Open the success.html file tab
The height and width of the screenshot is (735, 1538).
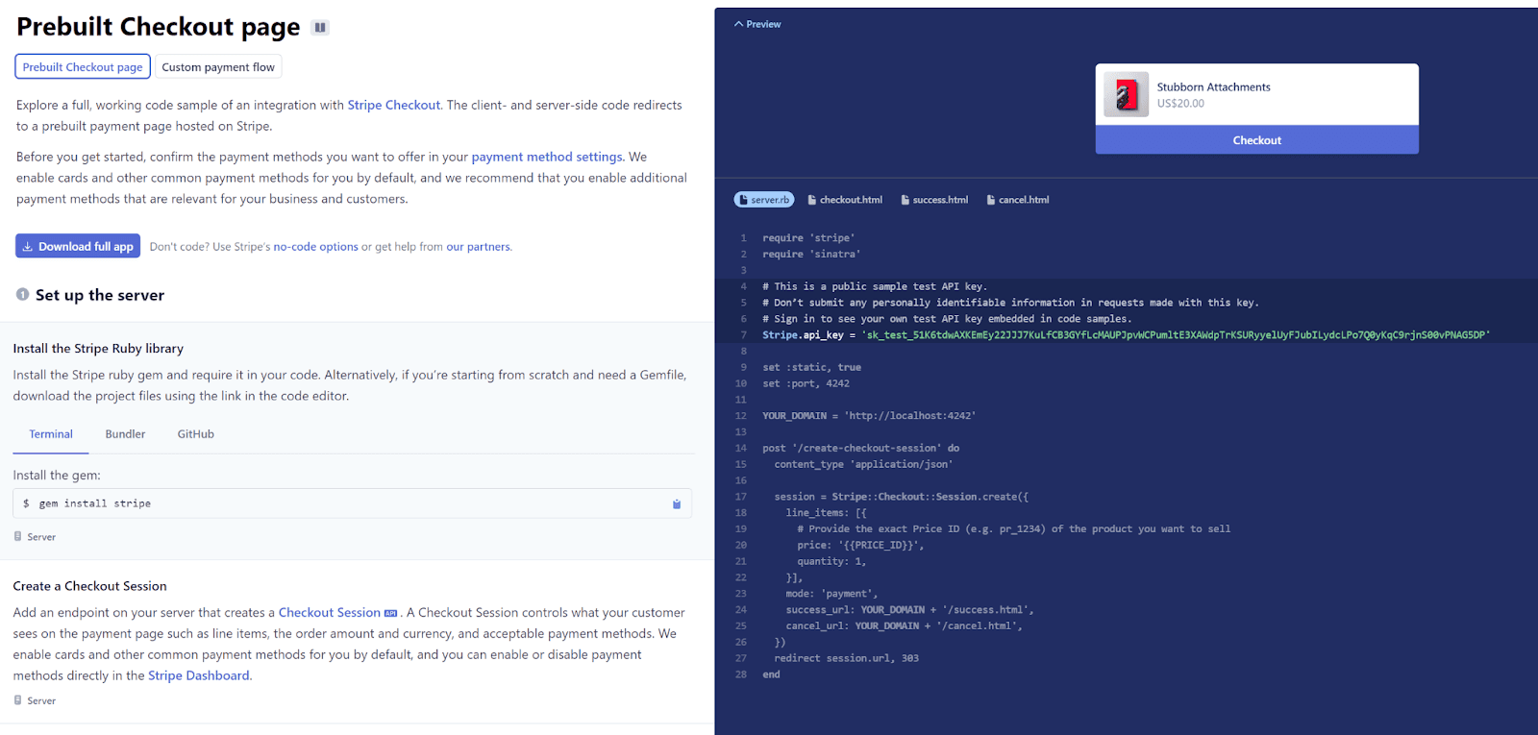pos(934,200)
